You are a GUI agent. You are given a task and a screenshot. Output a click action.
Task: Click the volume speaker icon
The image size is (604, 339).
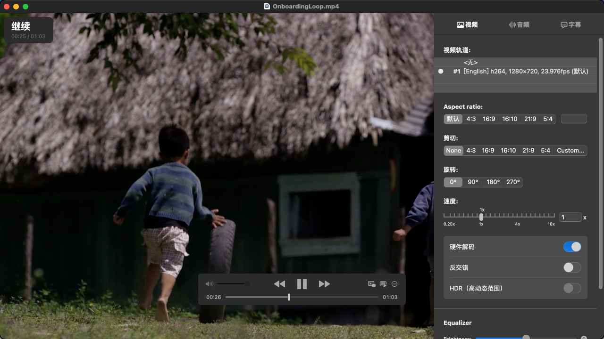(x=210, y=284)
